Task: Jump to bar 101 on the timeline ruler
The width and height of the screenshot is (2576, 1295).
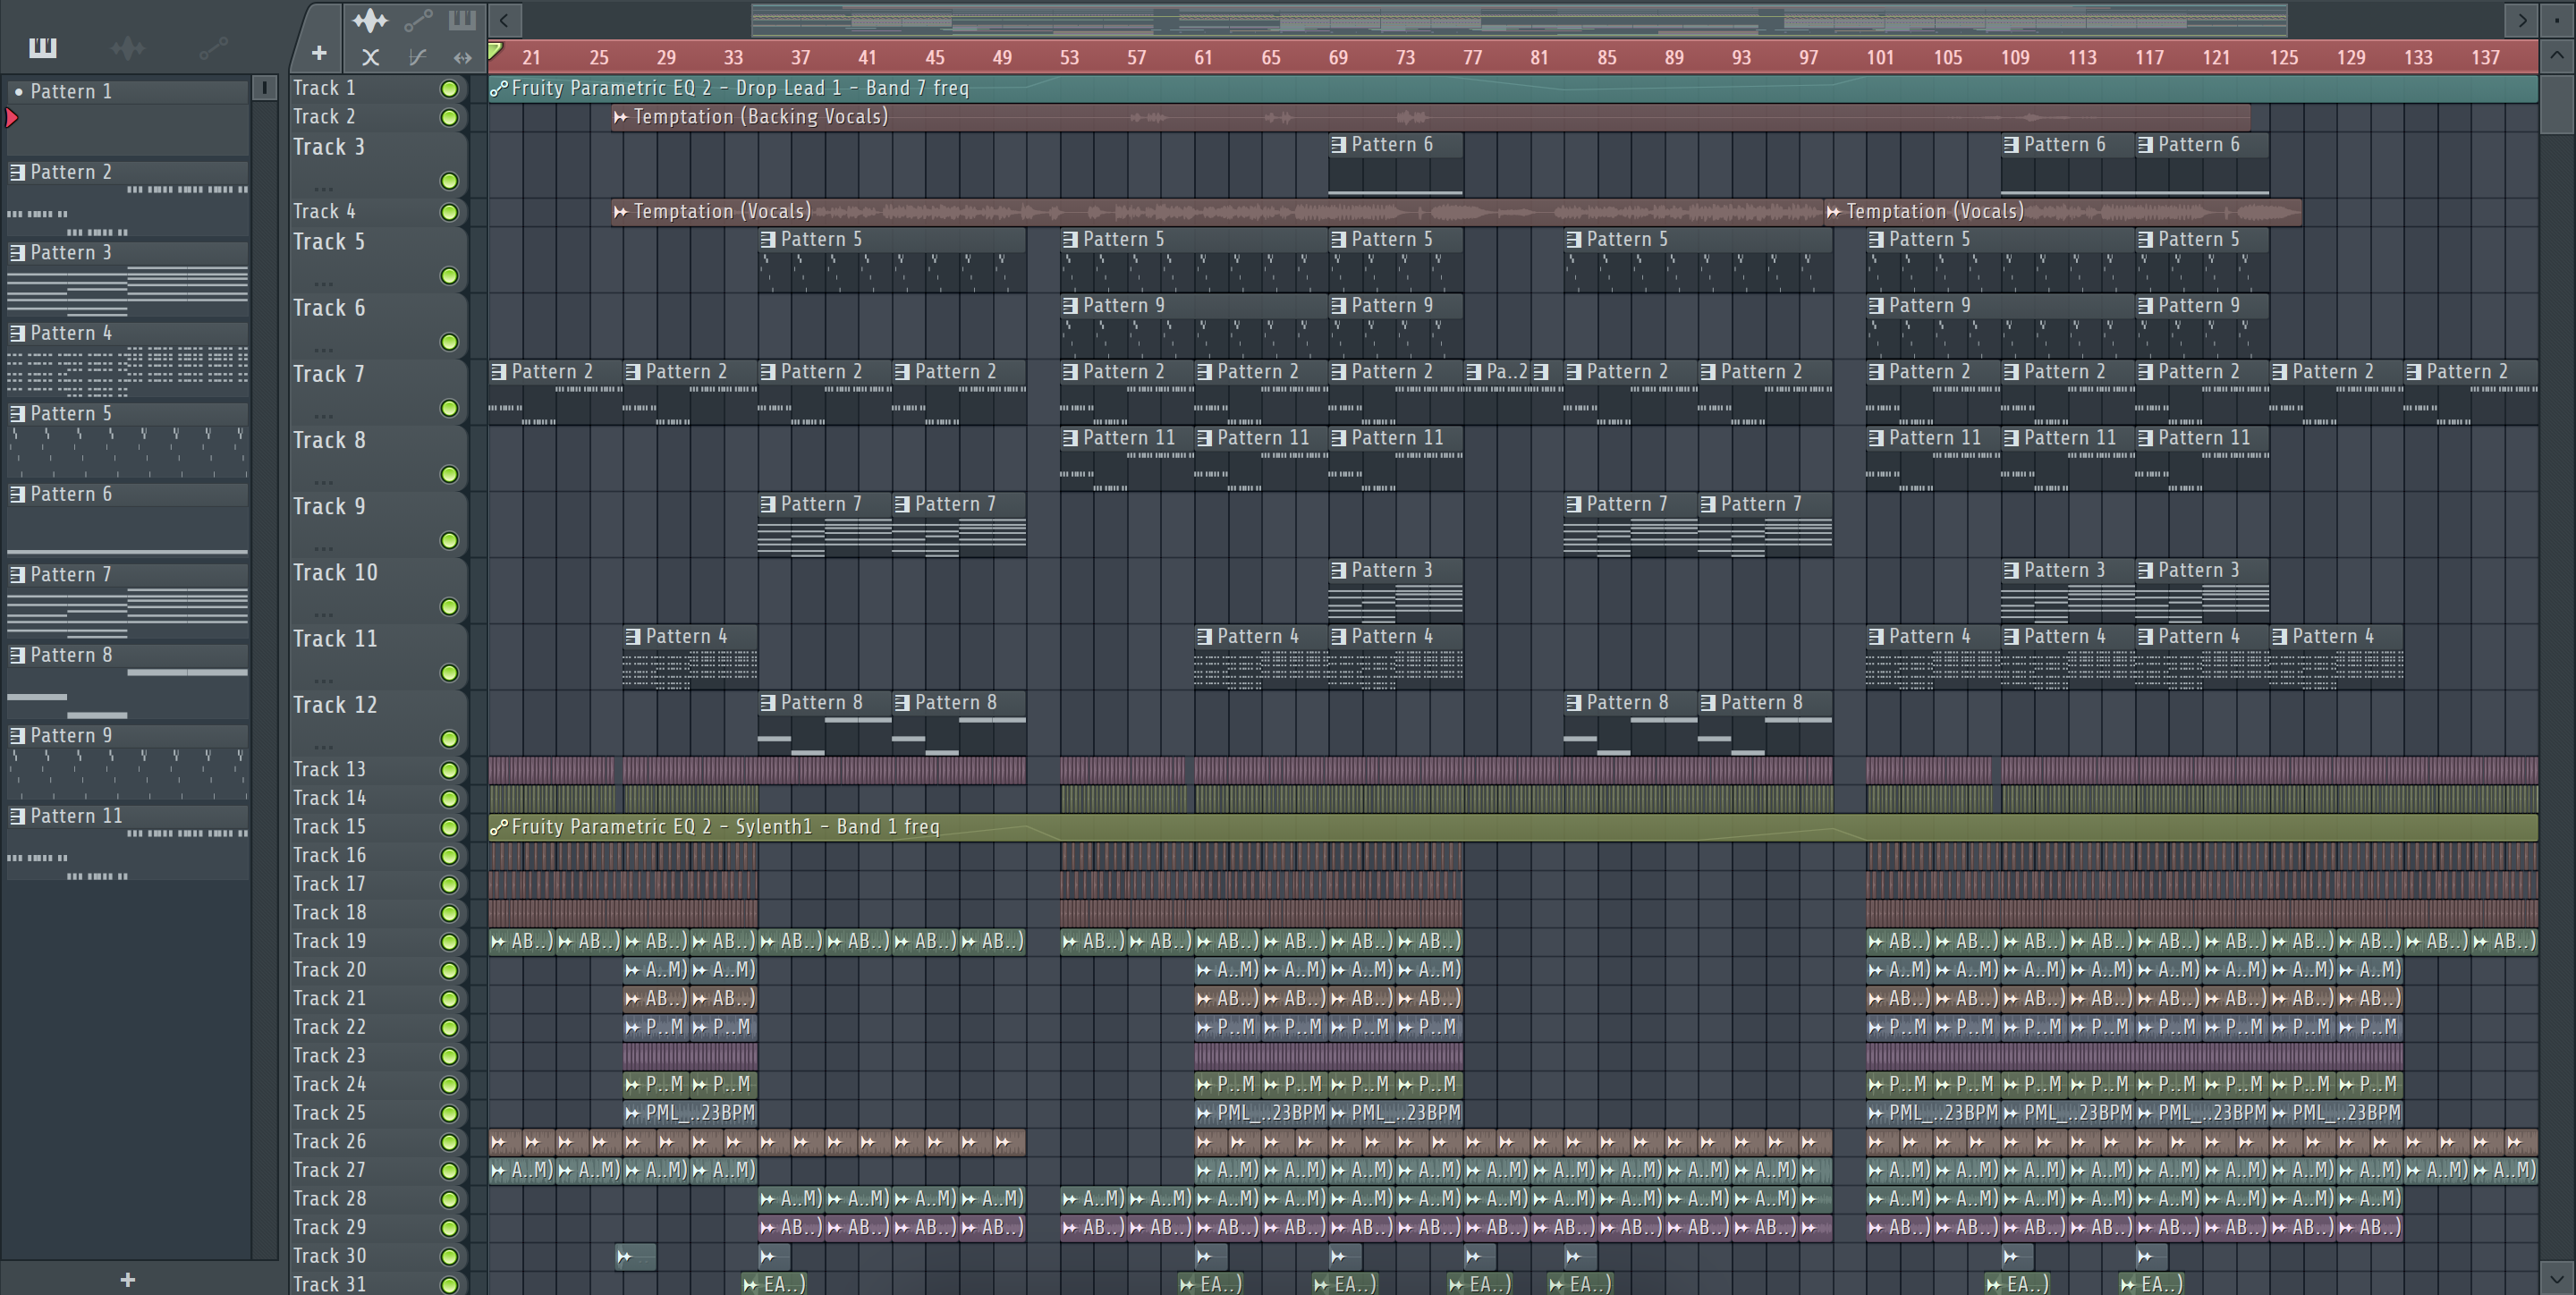Action: point(1880,58)
